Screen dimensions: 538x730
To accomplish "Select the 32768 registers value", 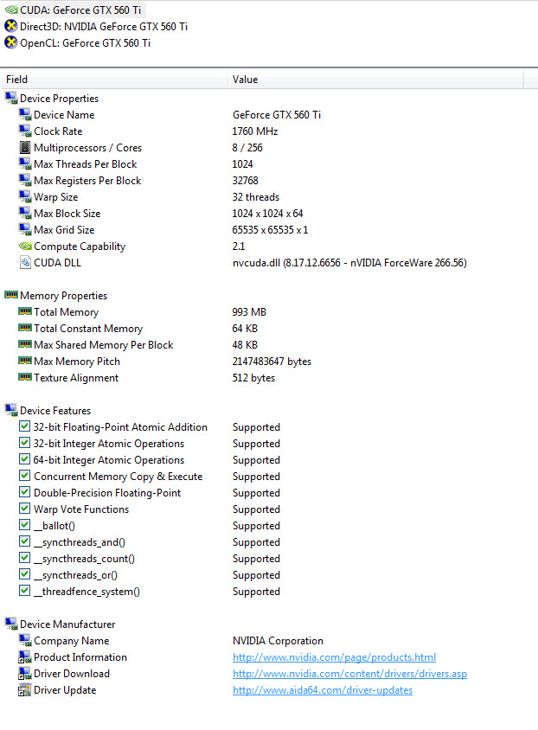I will click(246, 180).
